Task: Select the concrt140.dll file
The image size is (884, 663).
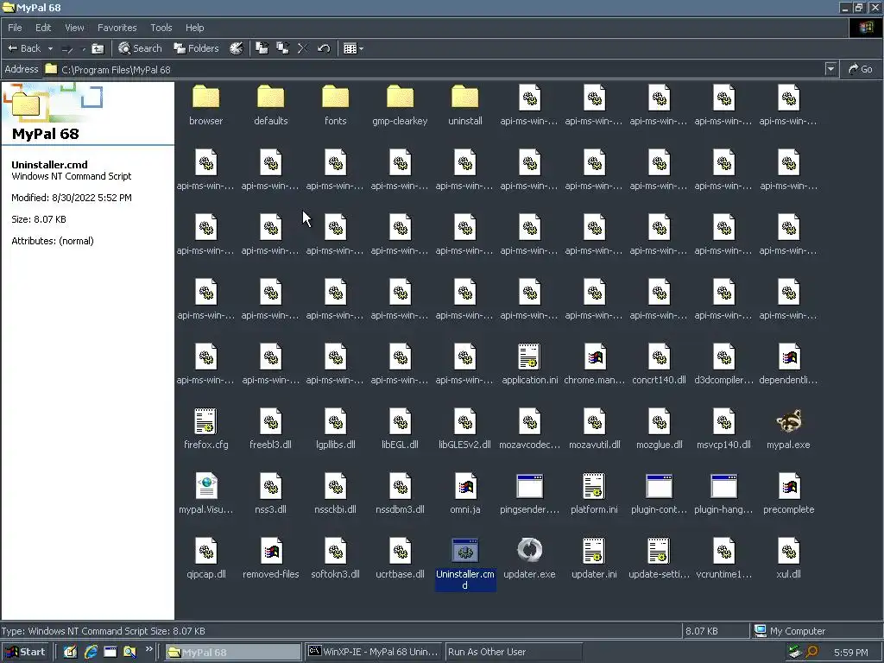Action: (x=659, y=364)
